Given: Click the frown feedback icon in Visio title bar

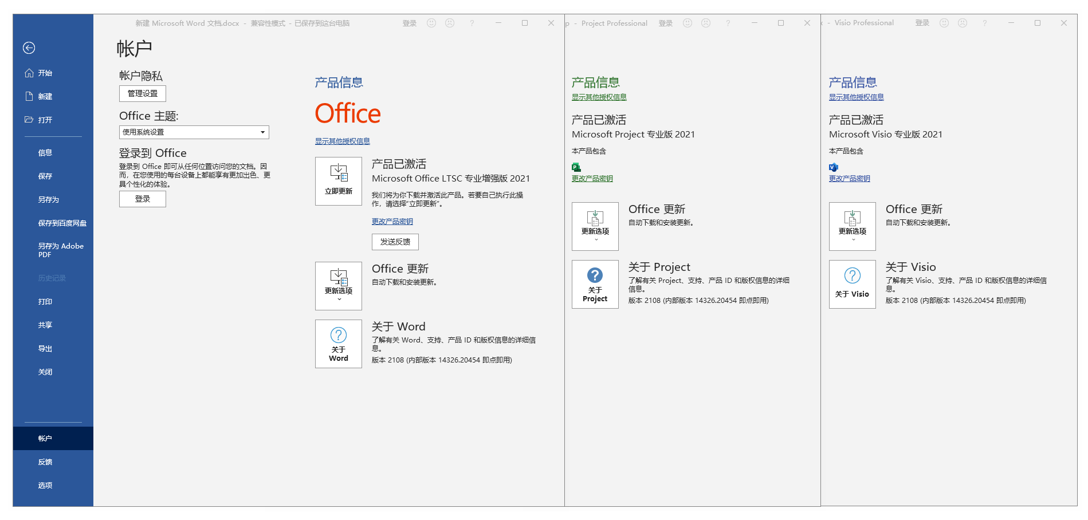Looking at the screenshot, I should click(963, 23).
